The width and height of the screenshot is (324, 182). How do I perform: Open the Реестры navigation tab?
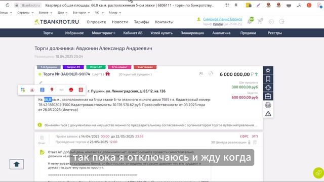click(x=274, y=33)
